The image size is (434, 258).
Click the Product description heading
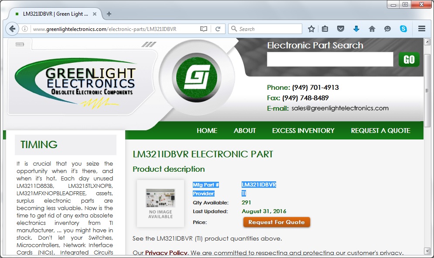coord(168,169)
